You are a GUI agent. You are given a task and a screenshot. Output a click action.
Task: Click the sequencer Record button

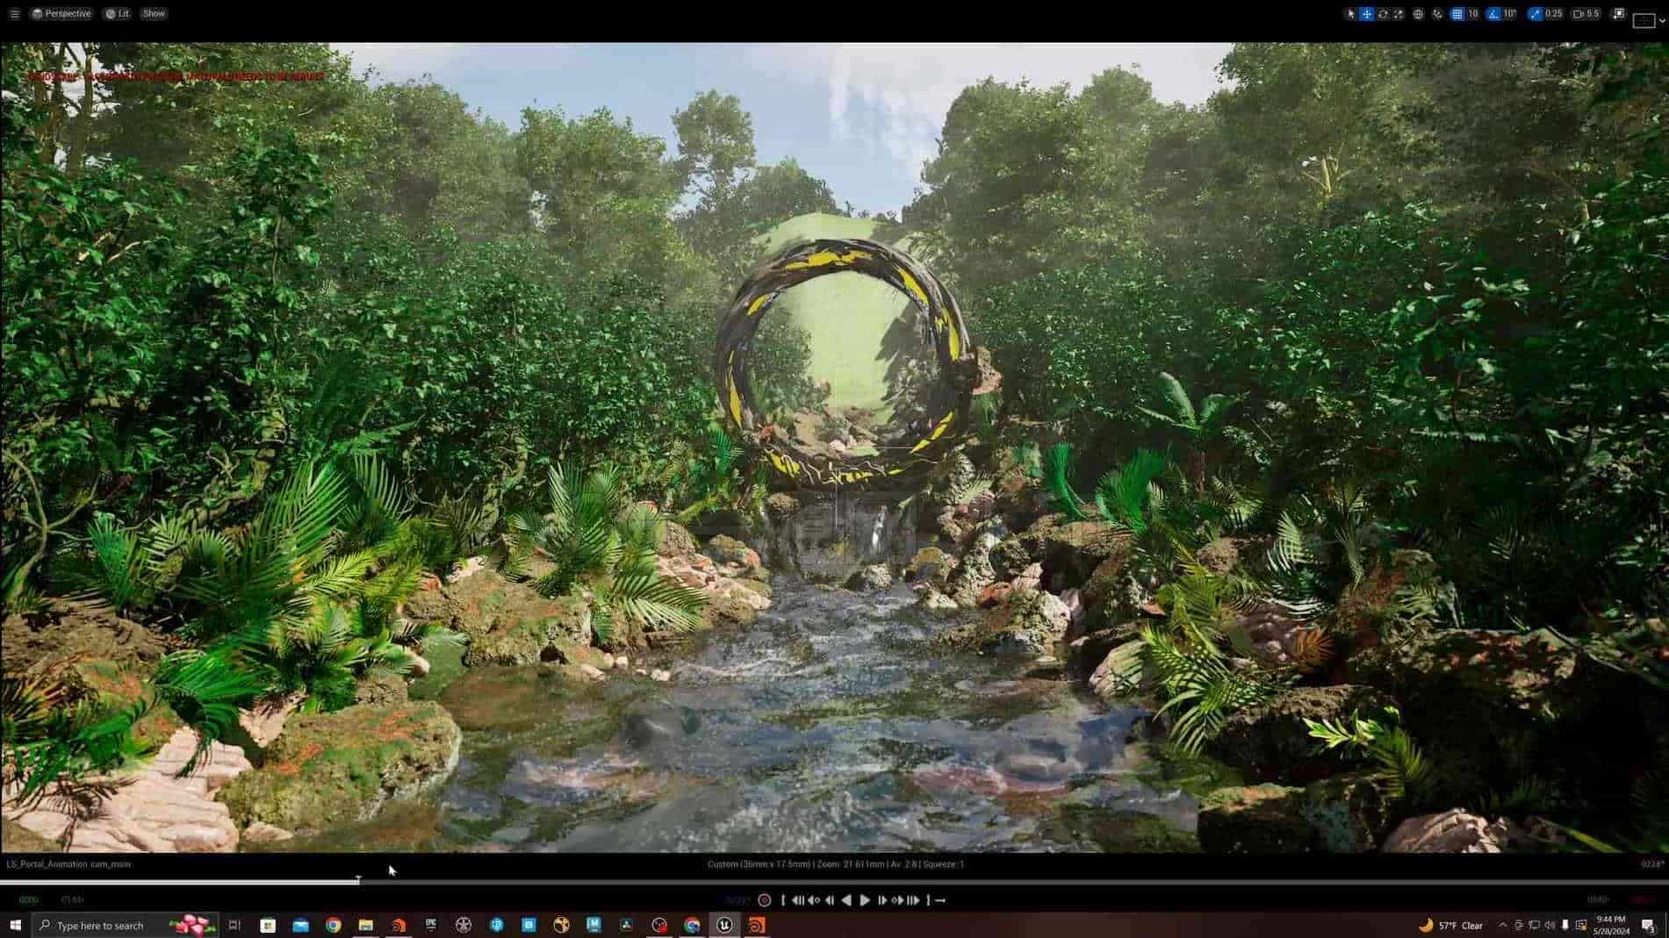pyautogui.click(x=764, y=900)
